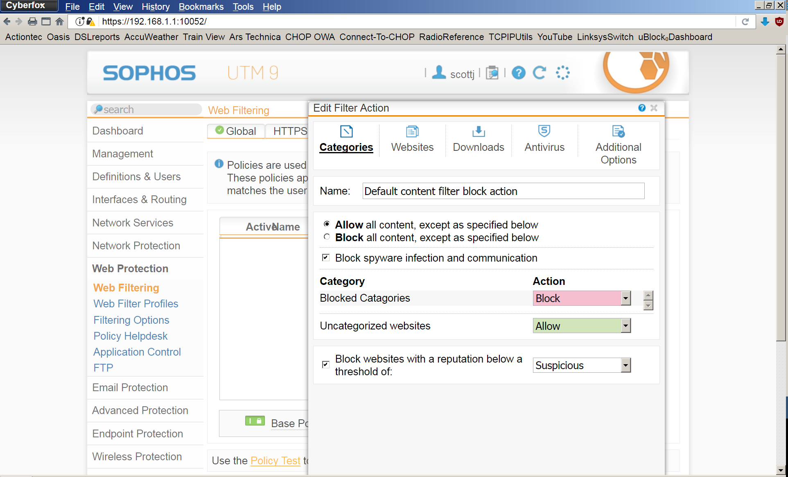Open help in Edit Filter Action dialog
The height and width of the screenshot is (477, 788).
[x=641, y=108]
